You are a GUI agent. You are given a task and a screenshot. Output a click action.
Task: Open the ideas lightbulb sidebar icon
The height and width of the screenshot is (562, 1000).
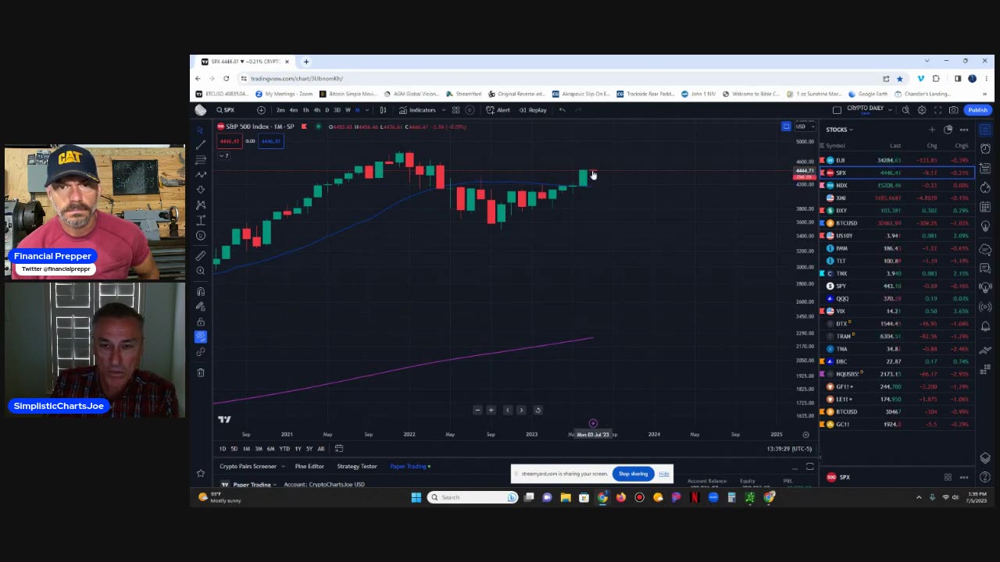pyautogui.click(x=985, y=226)
